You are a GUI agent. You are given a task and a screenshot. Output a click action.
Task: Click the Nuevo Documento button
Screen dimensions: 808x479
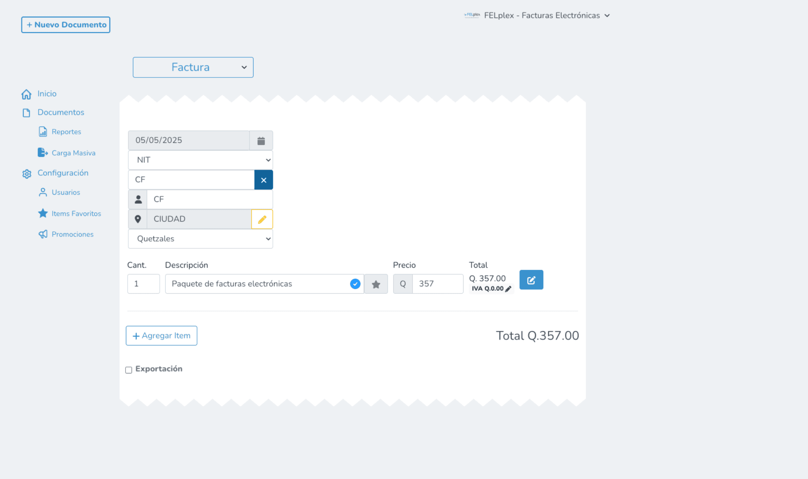[x=66, y=25]
